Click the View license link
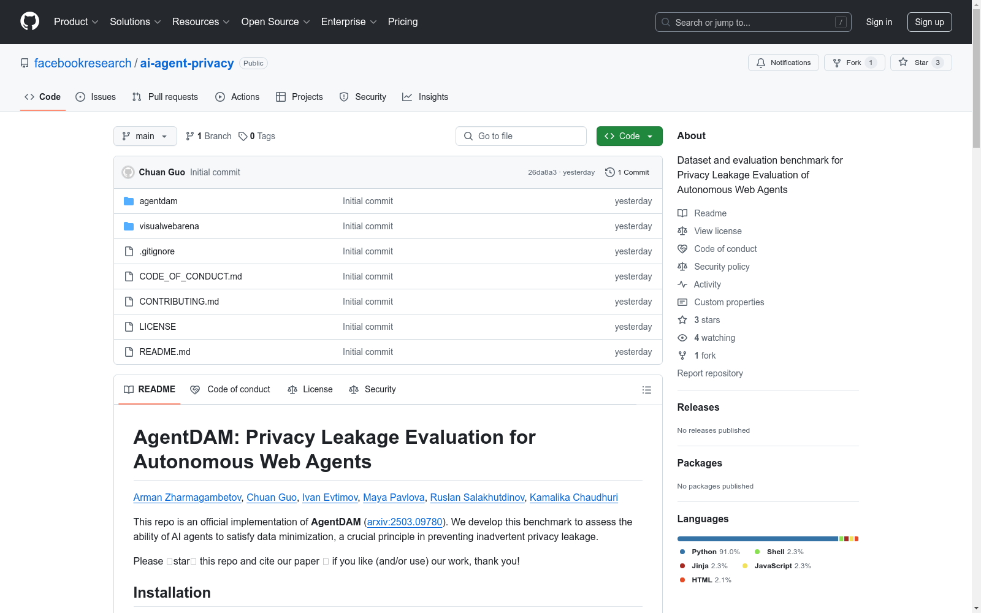981x613 pixels. [718, 231]
